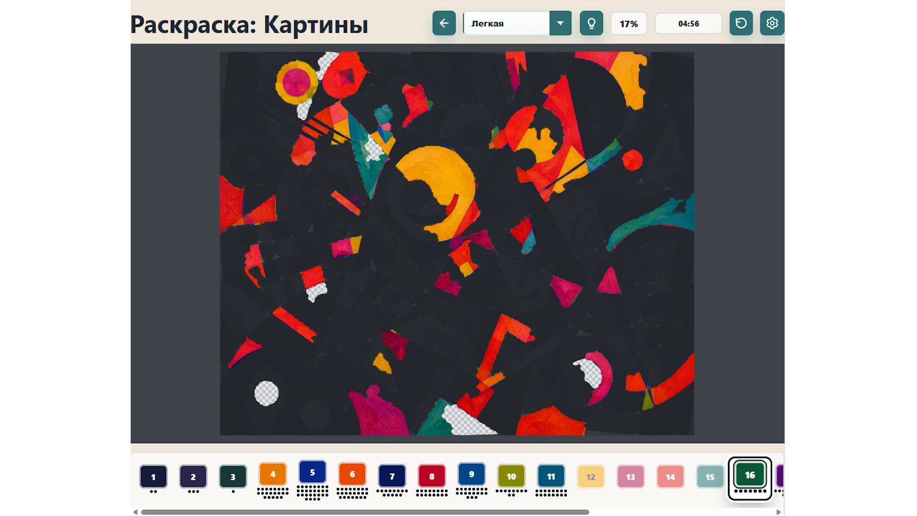917x516 pixels.
Task: Choose faded salmon swatch 14
Action: point(670,476)
